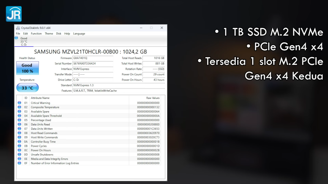Click status orb for Data Units Read row
The image size is (328, 184).
[x=19, y=124]
